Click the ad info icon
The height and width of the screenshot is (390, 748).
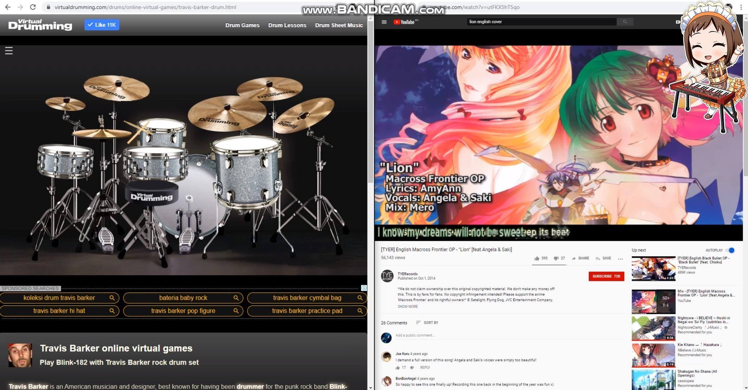pyautogui.click(x=364, y=288)
